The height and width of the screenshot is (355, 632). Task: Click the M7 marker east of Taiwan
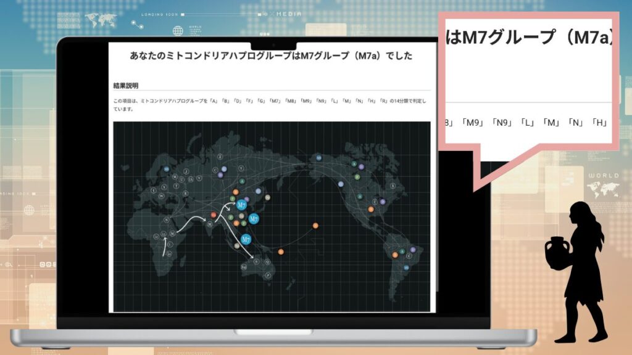coord(254,219)
